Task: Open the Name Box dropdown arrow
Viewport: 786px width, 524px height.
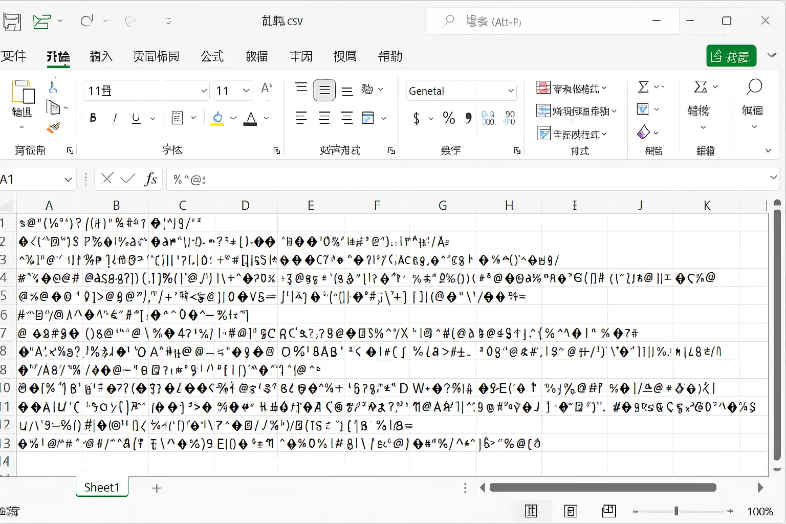Action: click(x=68, y=180)
